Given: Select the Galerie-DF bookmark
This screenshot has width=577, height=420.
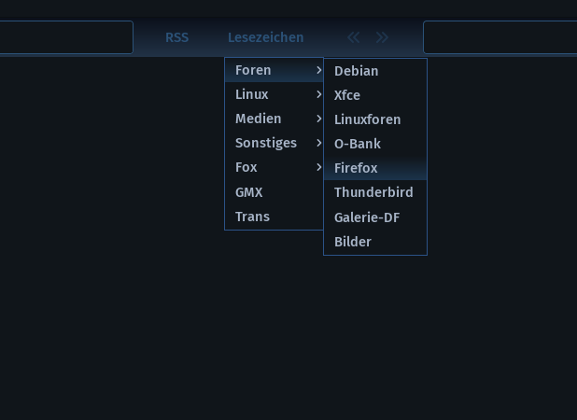Looking at the screenshot, I should pos(368,217).
